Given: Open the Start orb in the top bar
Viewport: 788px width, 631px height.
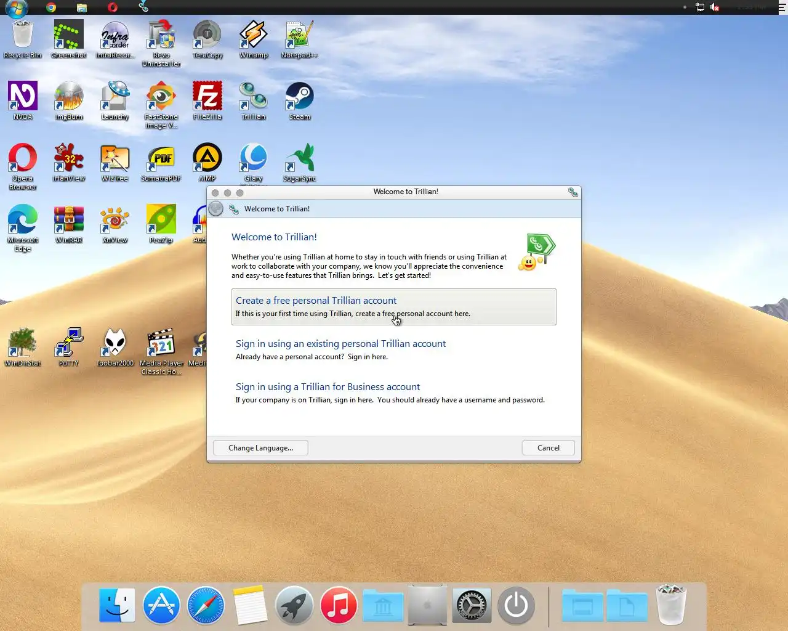Looking at the screenshot, I should coord(16,7).
